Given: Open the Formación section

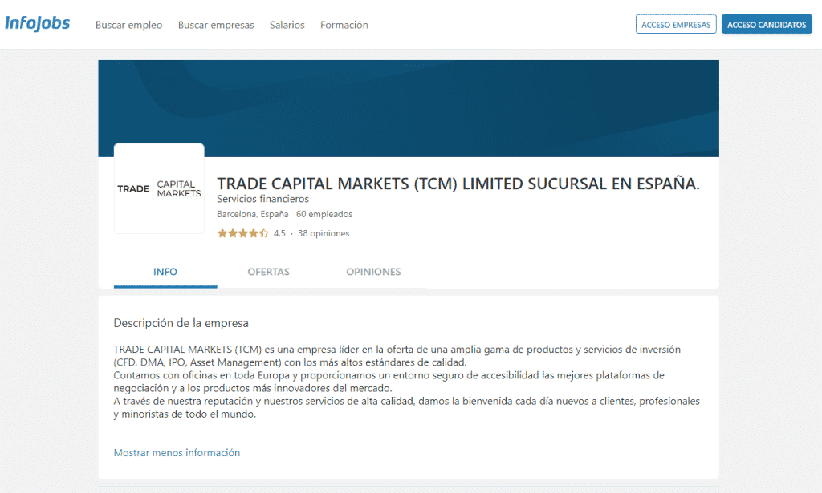Looking at the screenshot, I should pos(344,25).
